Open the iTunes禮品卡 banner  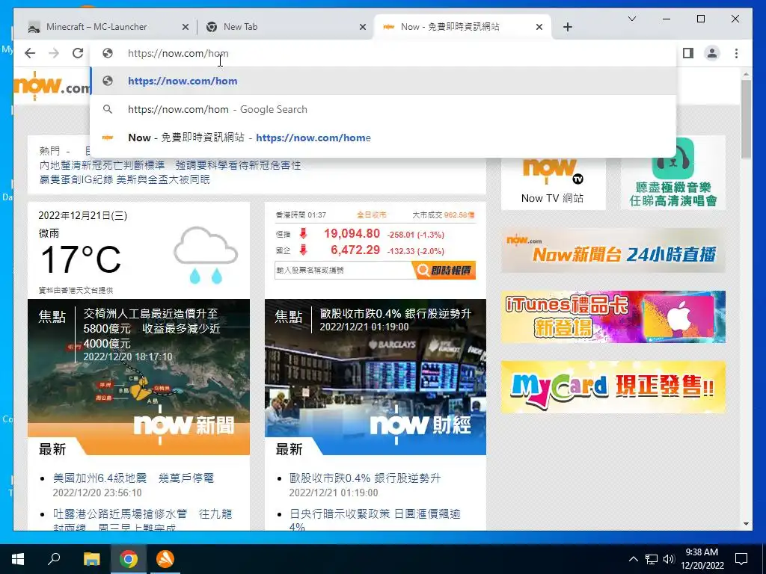click(x=613, y=317)
